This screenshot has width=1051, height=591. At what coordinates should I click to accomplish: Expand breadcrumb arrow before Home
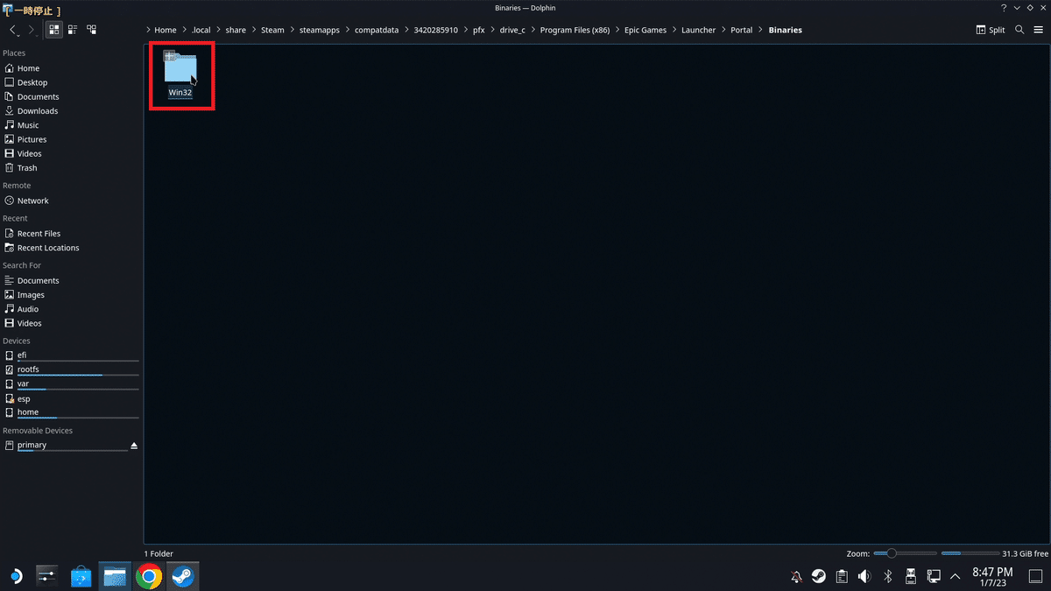click(x=149, y=30)
